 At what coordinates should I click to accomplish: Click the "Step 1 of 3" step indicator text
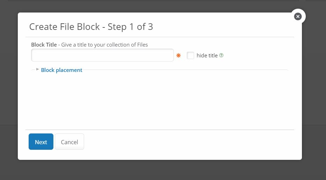(130, 27)
